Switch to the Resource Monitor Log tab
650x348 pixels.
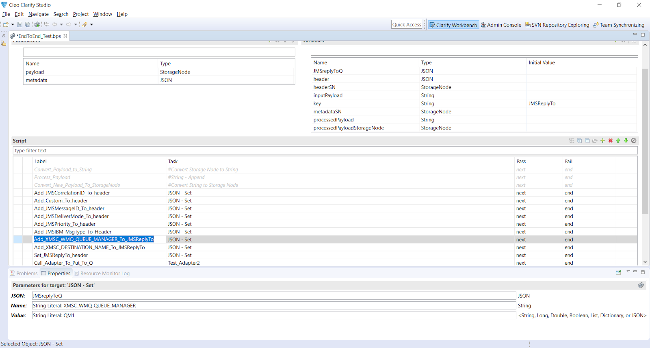(104, 273)
